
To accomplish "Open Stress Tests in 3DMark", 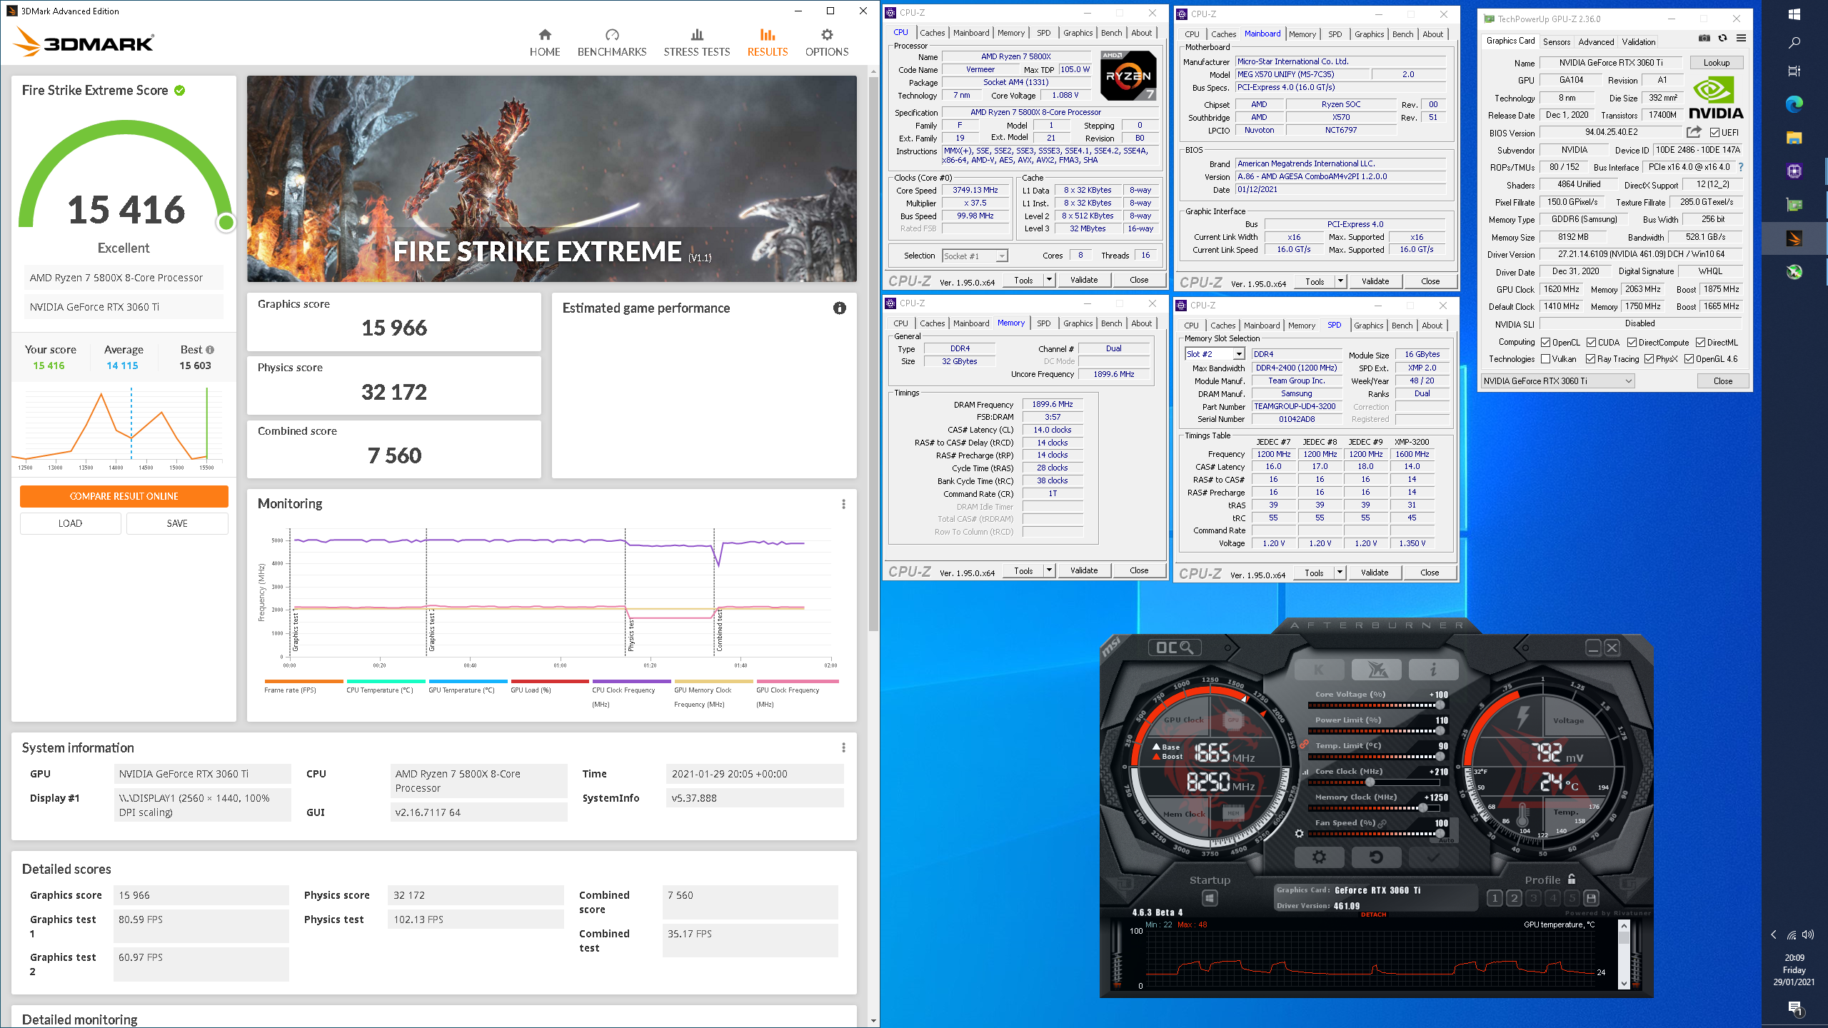I will [697, 43].
